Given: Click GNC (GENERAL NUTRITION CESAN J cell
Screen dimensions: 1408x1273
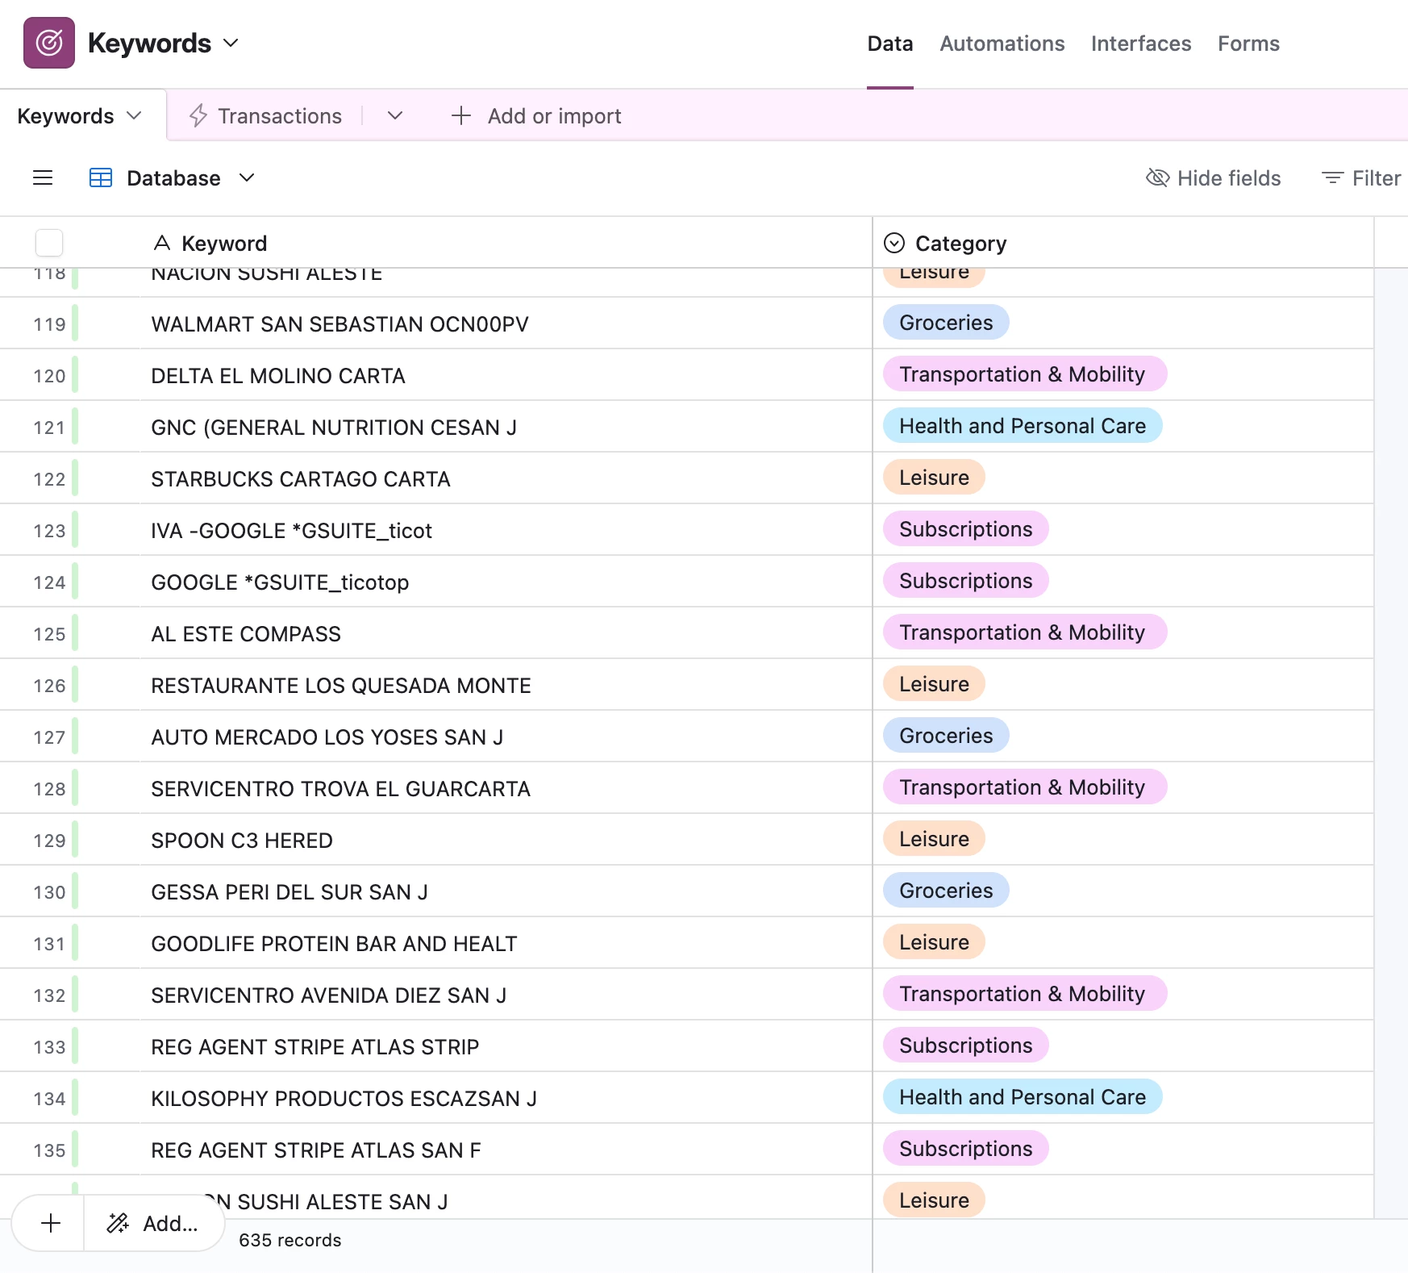Looking at the screenshot, I should [506, 427].
